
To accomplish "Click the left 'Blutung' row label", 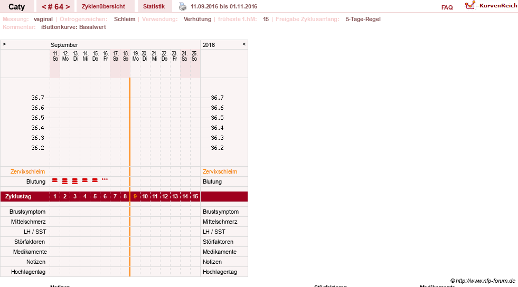I will click(x=36, y=181).
